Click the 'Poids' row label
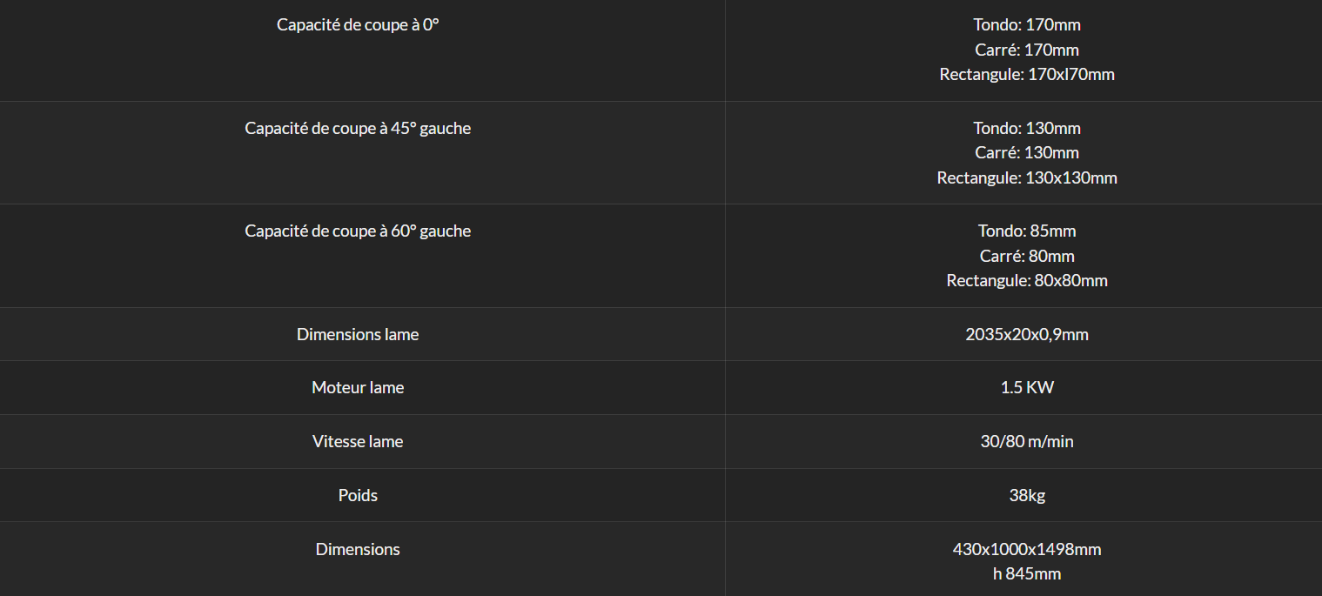The height and width of the screenshot is (596, 1322). (x=358, y=495)
